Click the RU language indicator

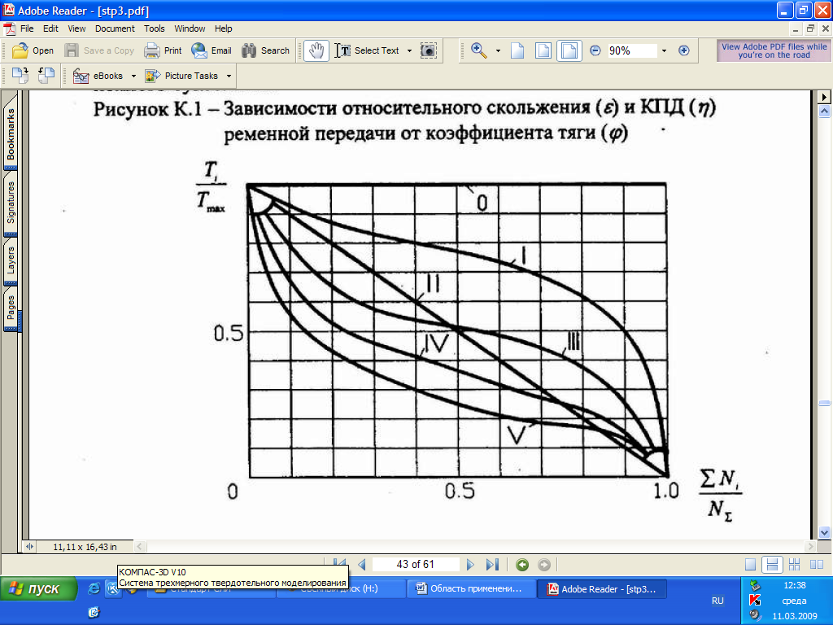click(x=717, y=601)
